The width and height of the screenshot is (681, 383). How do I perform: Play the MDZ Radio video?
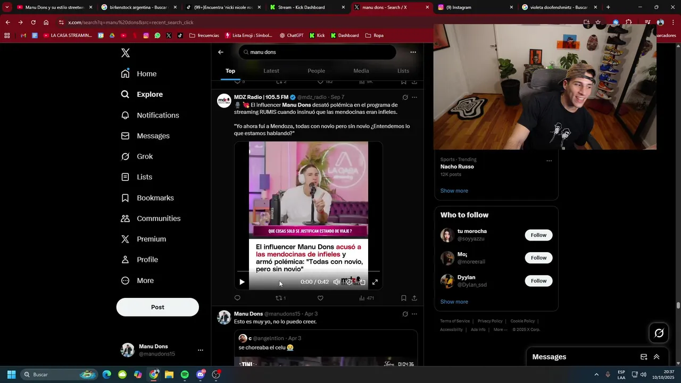coord(242,282)
